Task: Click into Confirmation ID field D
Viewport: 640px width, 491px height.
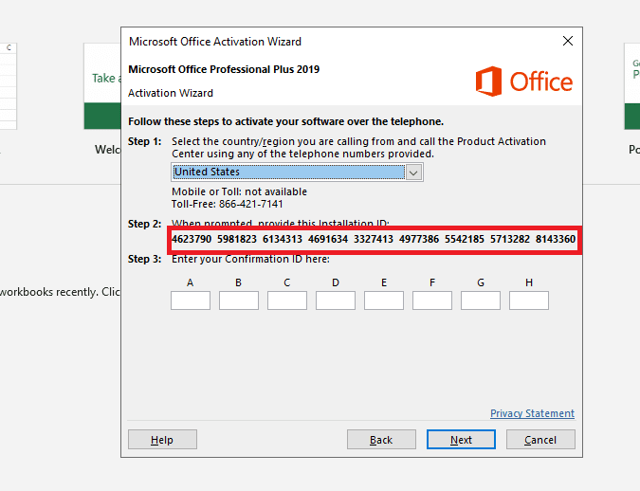Action: (336, 300)
